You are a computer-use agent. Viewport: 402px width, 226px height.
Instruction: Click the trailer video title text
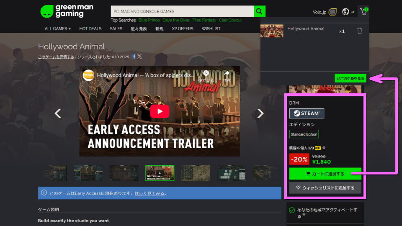145,75
